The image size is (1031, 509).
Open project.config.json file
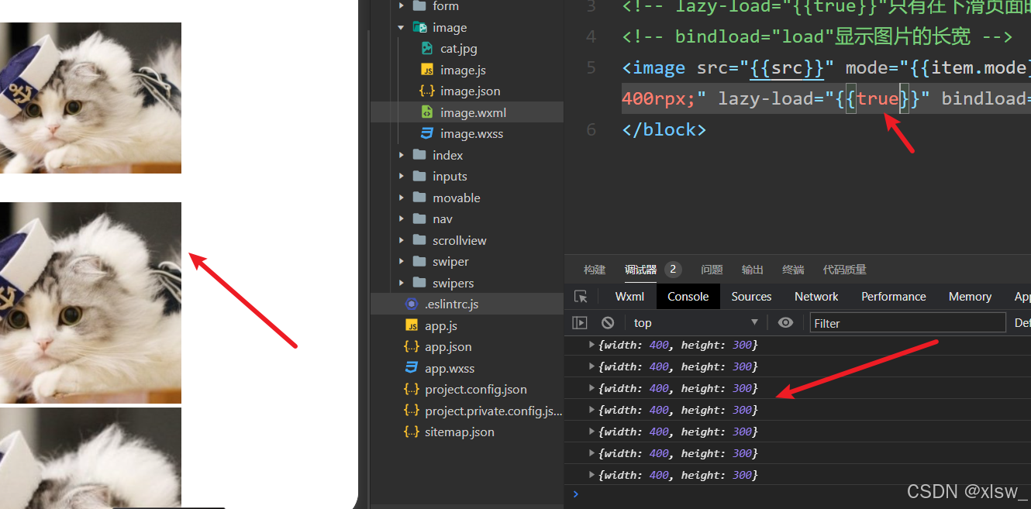point(476,390)
